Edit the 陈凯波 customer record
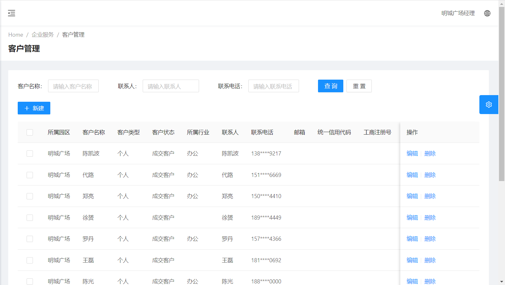The height and width of the screenshot is (285, 505). click(x=412, y=154)
